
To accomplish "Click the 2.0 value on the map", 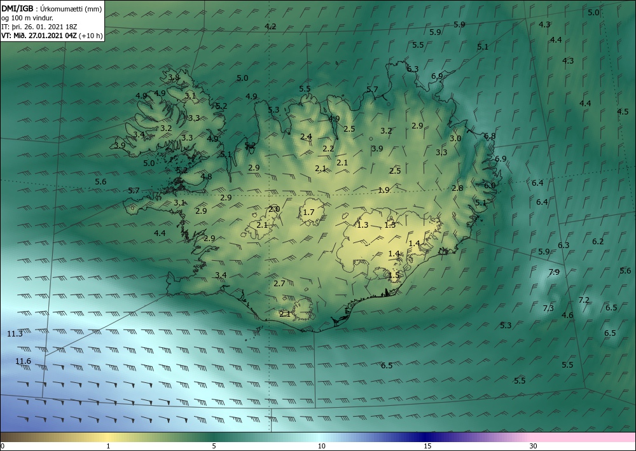I will (274, 209).
